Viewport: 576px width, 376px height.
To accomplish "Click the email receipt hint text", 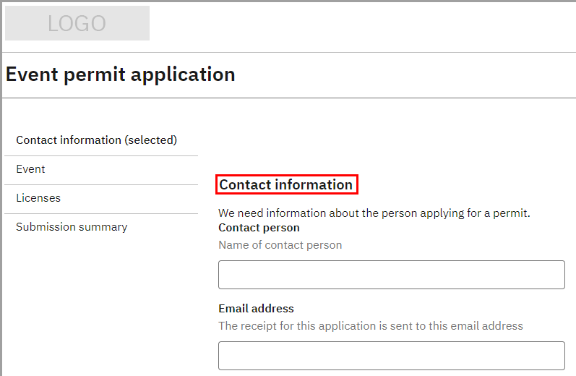I will click(x=370, y=326).
